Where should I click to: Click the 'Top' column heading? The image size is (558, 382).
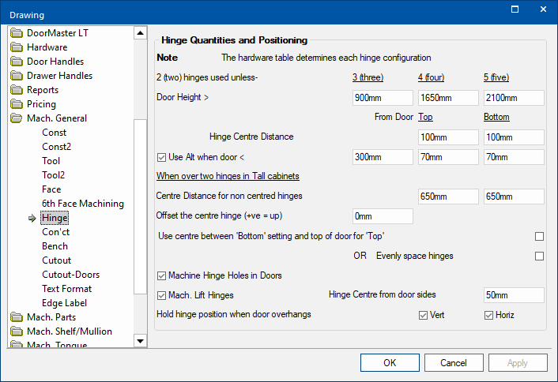pos(426,117)
